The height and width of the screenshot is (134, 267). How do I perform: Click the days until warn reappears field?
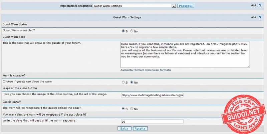click(x=153, y=122)
